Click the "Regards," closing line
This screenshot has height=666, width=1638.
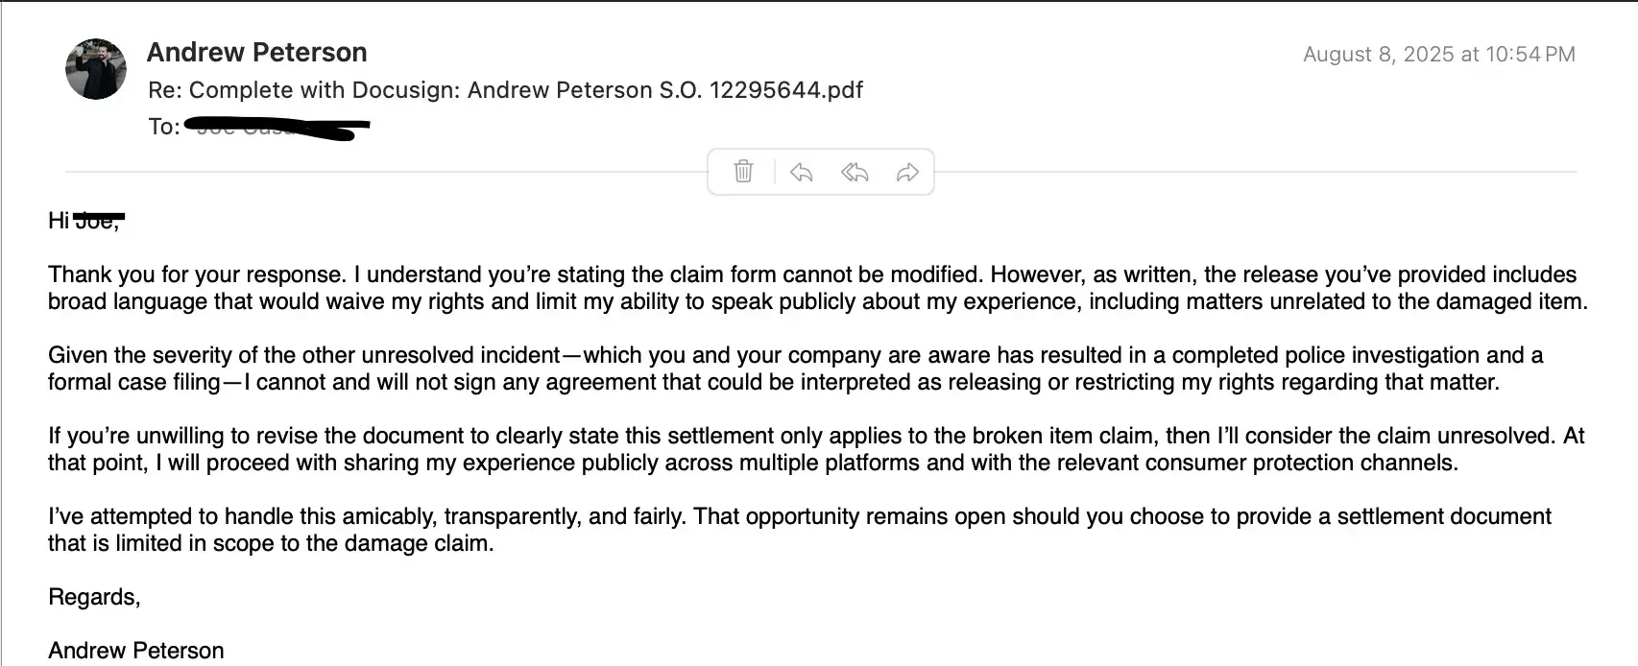(94, 597)
